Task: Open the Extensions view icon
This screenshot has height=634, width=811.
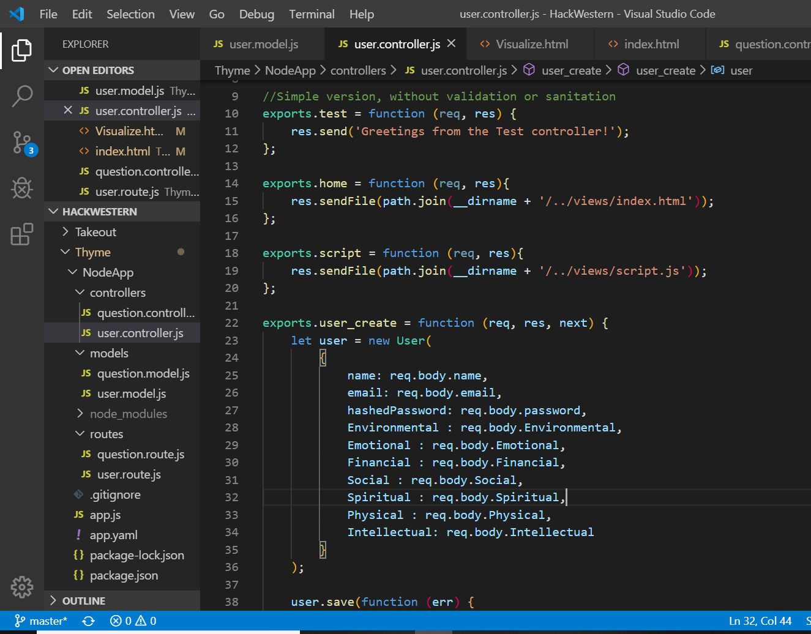Action: click(x=22, y=234)
